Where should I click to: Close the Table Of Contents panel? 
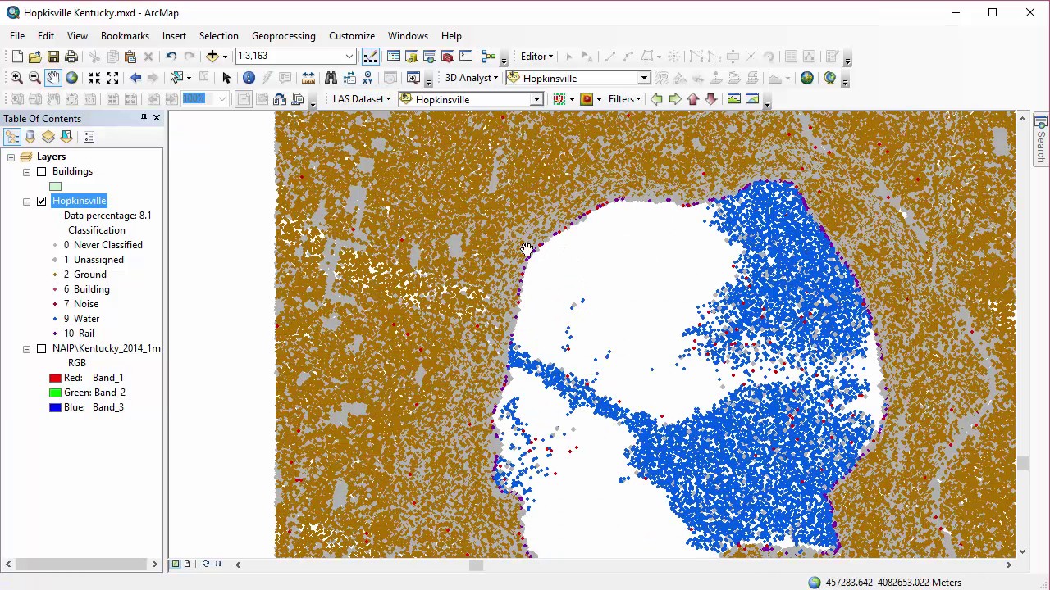157,118
